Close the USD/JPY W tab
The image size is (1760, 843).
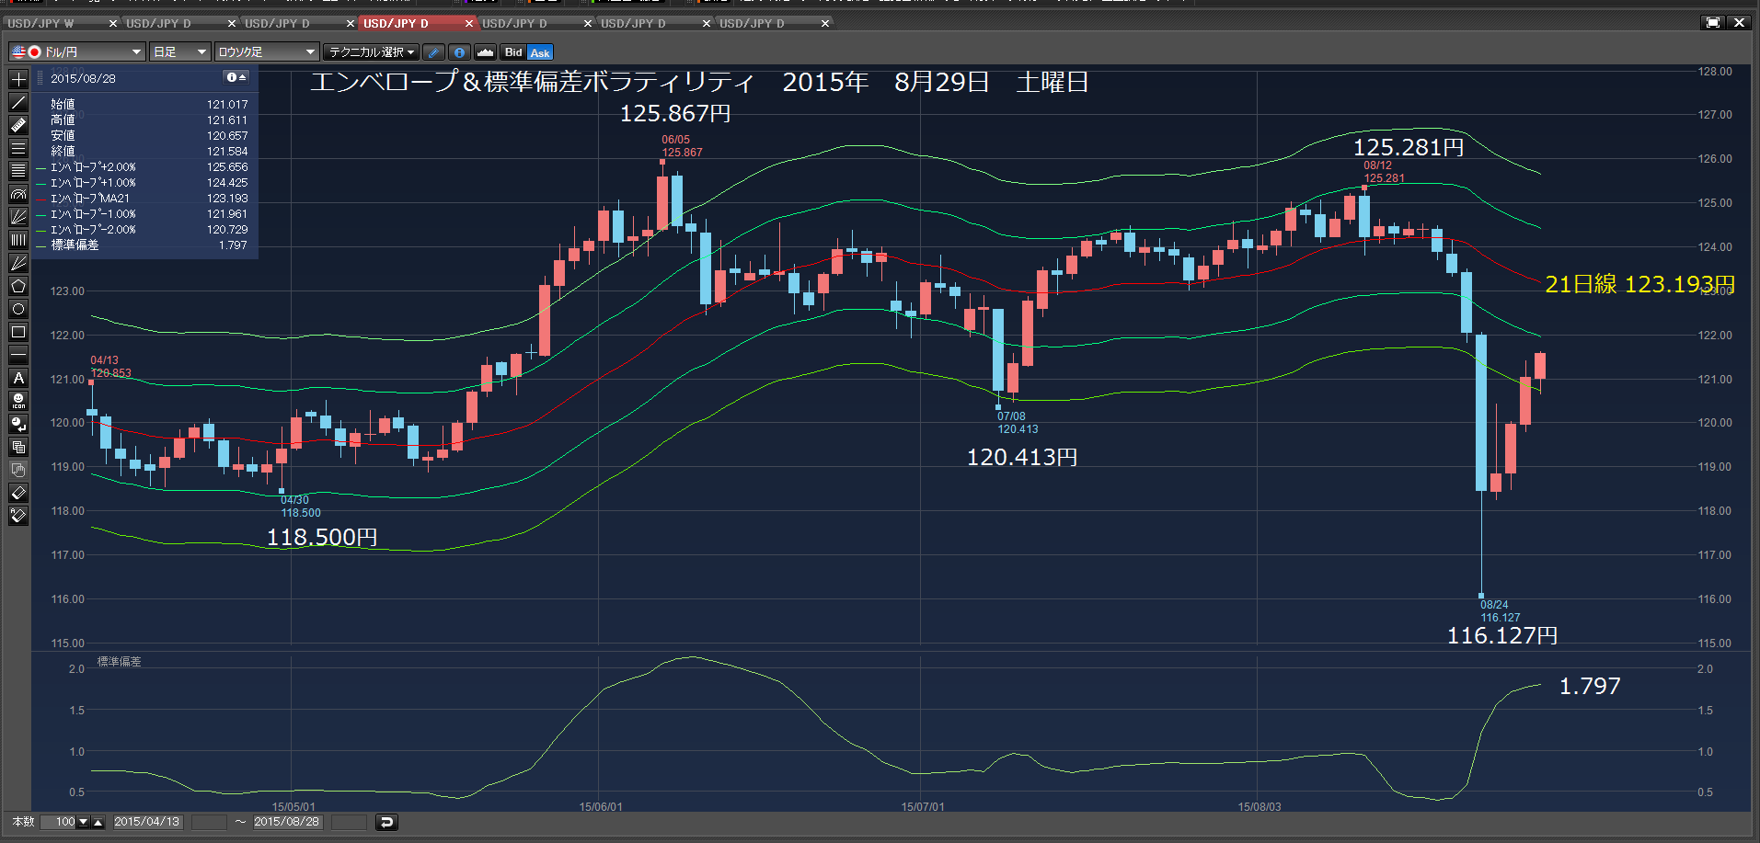click(x=113, y=23)
